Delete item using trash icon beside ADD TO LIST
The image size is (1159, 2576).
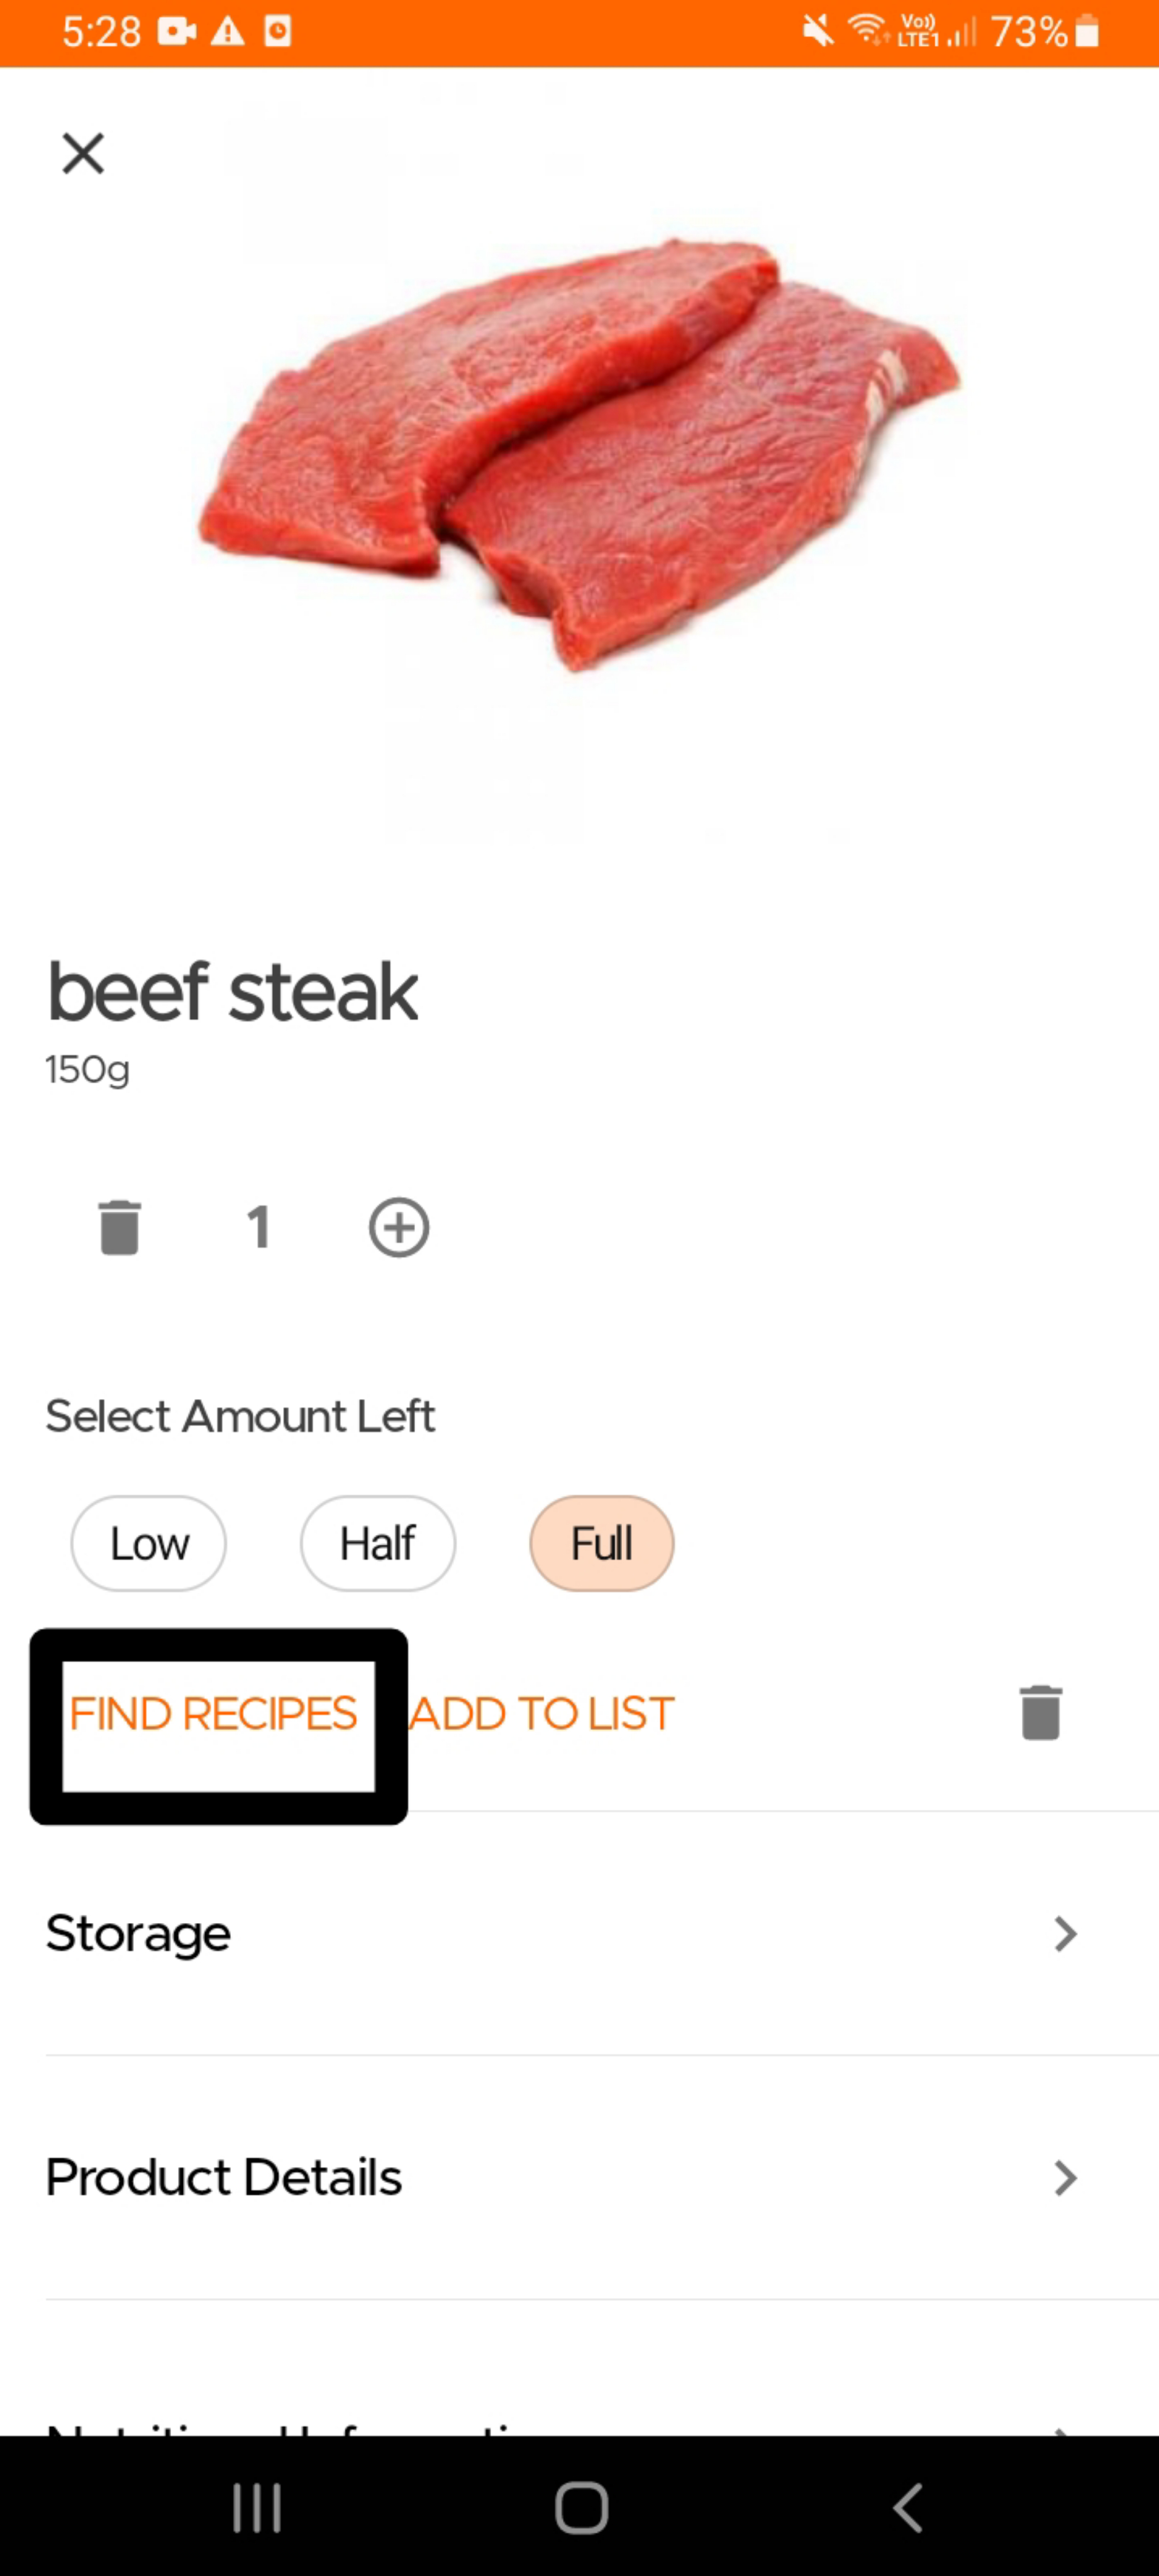pos(1040,1713)
